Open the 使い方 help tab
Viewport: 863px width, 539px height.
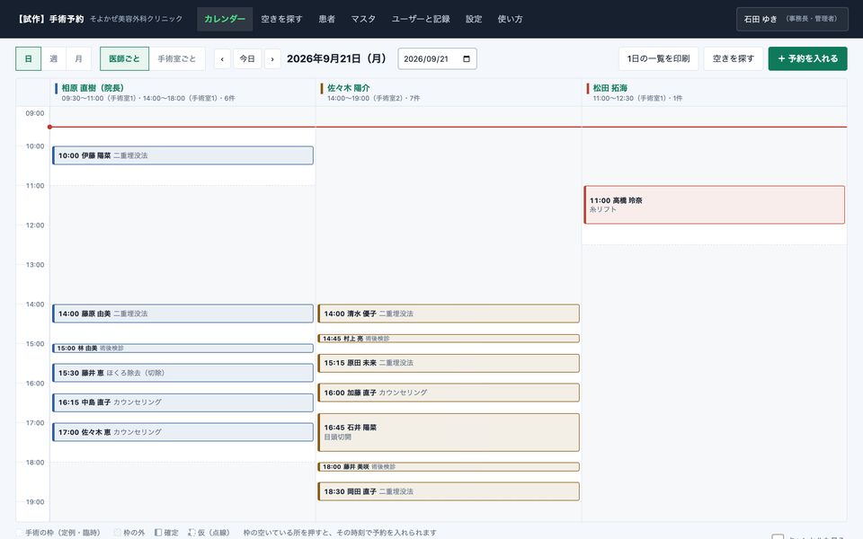(511, 19)
